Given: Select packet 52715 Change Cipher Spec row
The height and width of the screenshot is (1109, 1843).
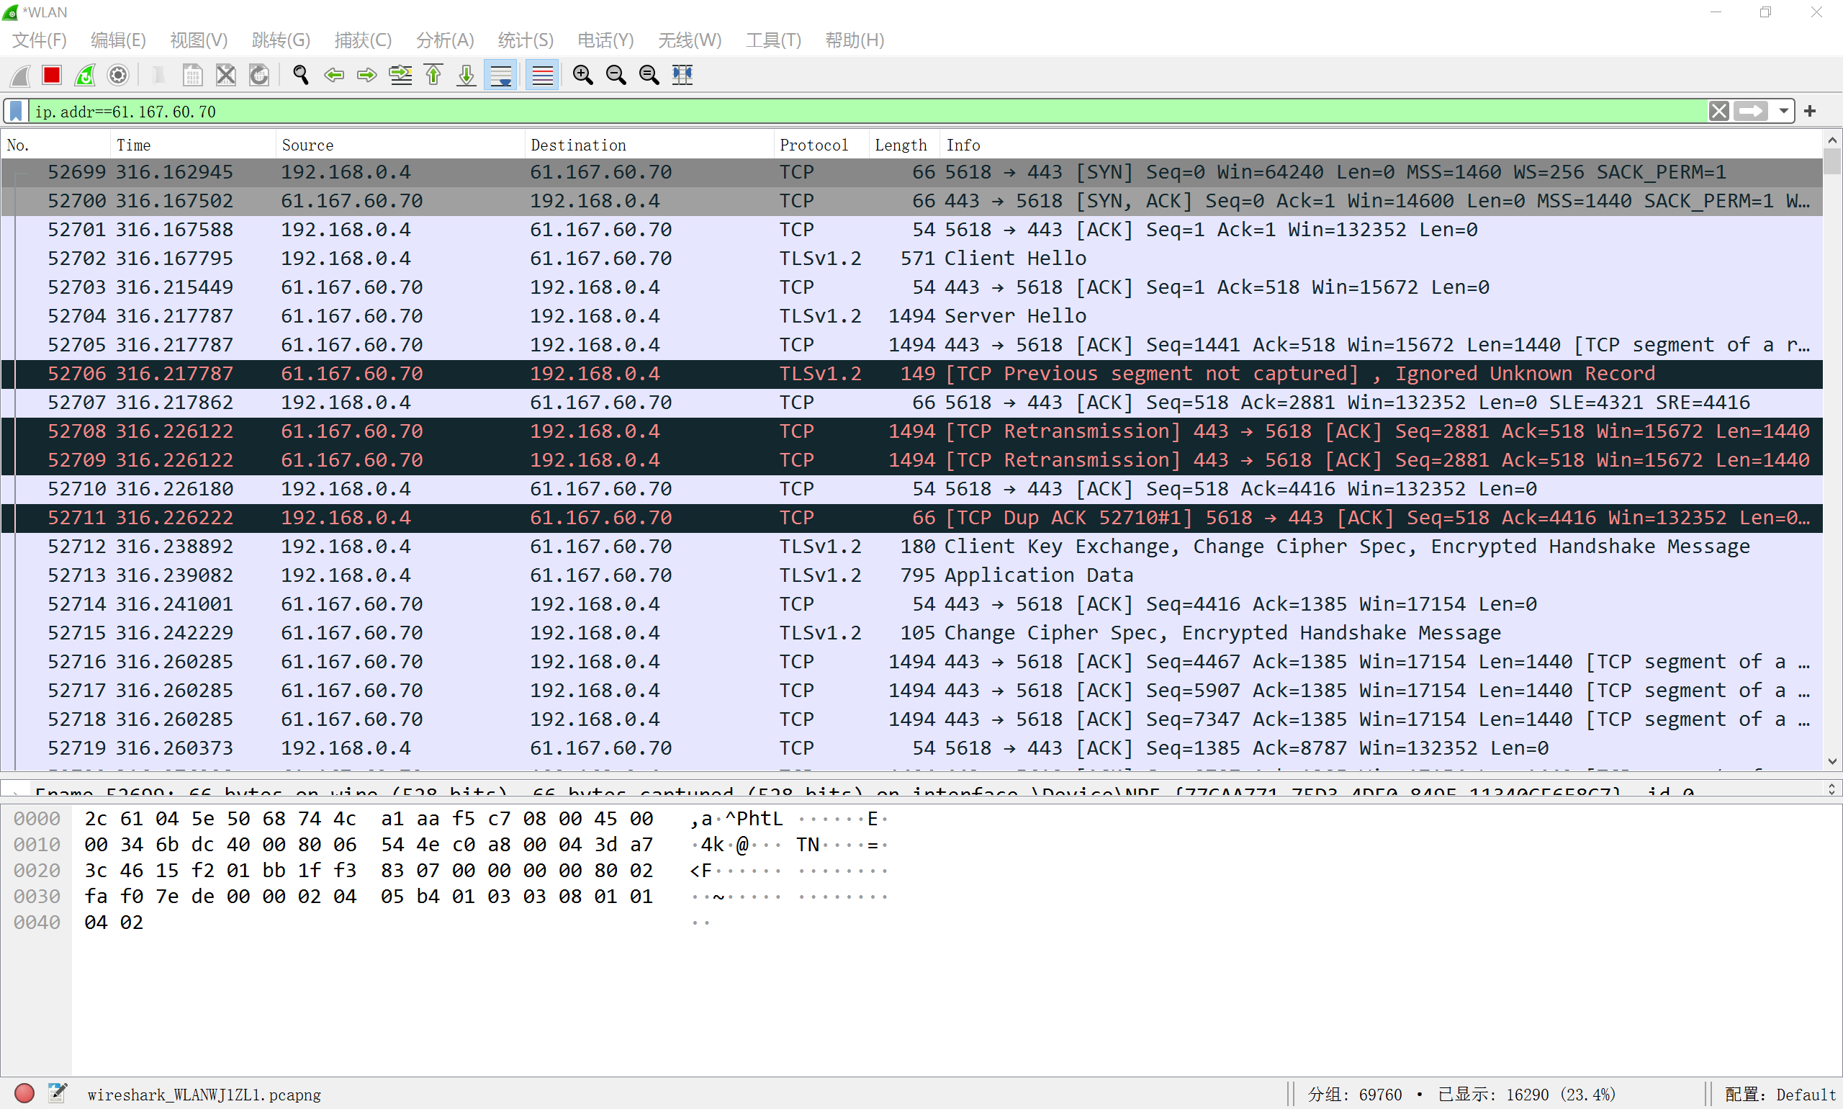Looking at the screenshot, I should (912, 633).
